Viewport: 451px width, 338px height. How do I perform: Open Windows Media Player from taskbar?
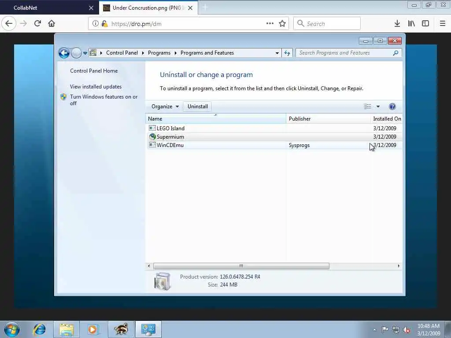tap(93, 329)
